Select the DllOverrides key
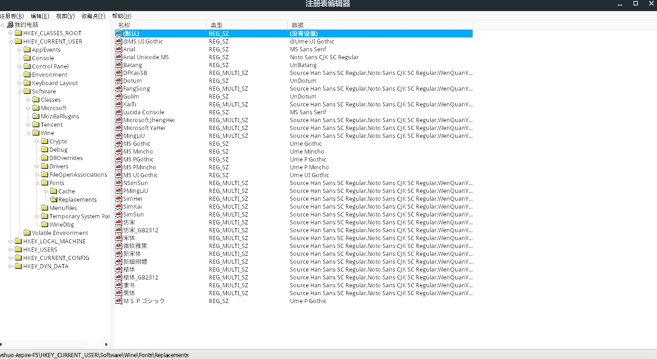Image resolution: width=657 pixels, height=359 pixels. 66,158
